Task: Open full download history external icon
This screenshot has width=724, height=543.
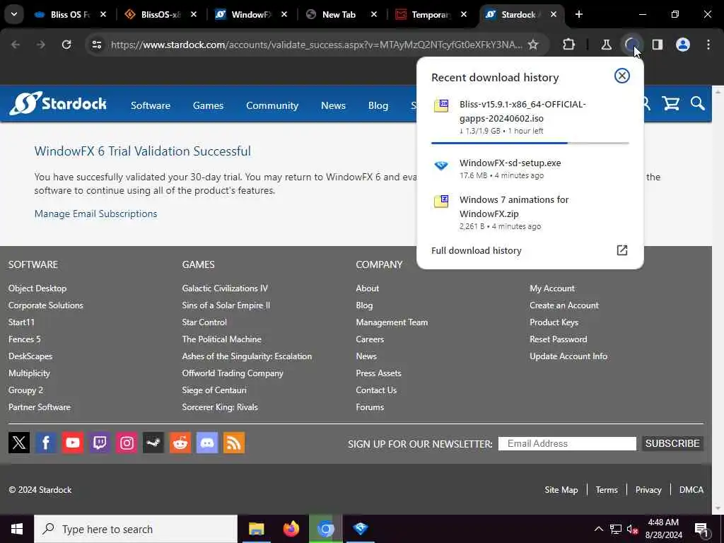Action: tap(622, 250)
